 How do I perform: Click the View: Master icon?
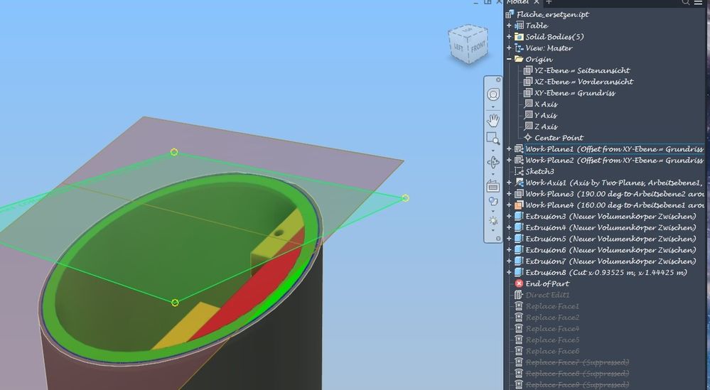click(519, 48)
